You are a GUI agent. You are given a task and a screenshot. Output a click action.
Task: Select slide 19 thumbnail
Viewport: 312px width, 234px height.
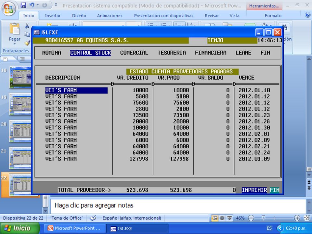point(20,104)
